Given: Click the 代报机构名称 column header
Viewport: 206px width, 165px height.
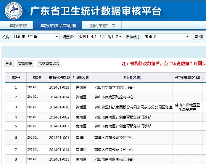Looking at the screenshot, I should (x=187, y=78).
